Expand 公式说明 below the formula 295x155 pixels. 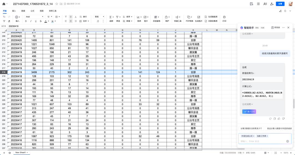(247, 104)
